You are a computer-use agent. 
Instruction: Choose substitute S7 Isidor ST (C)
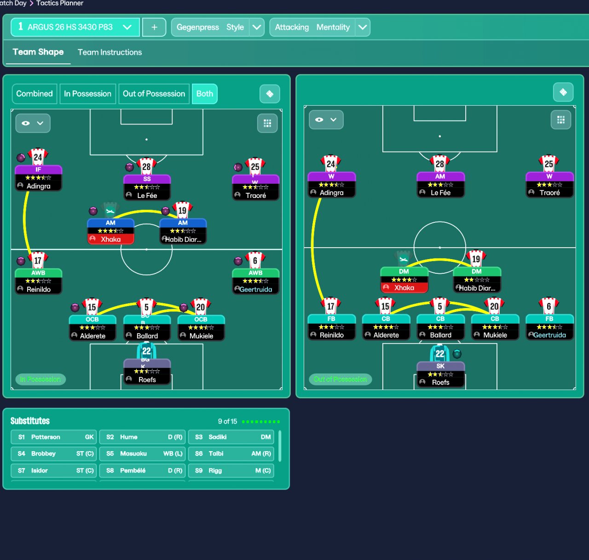click(54, 470)
